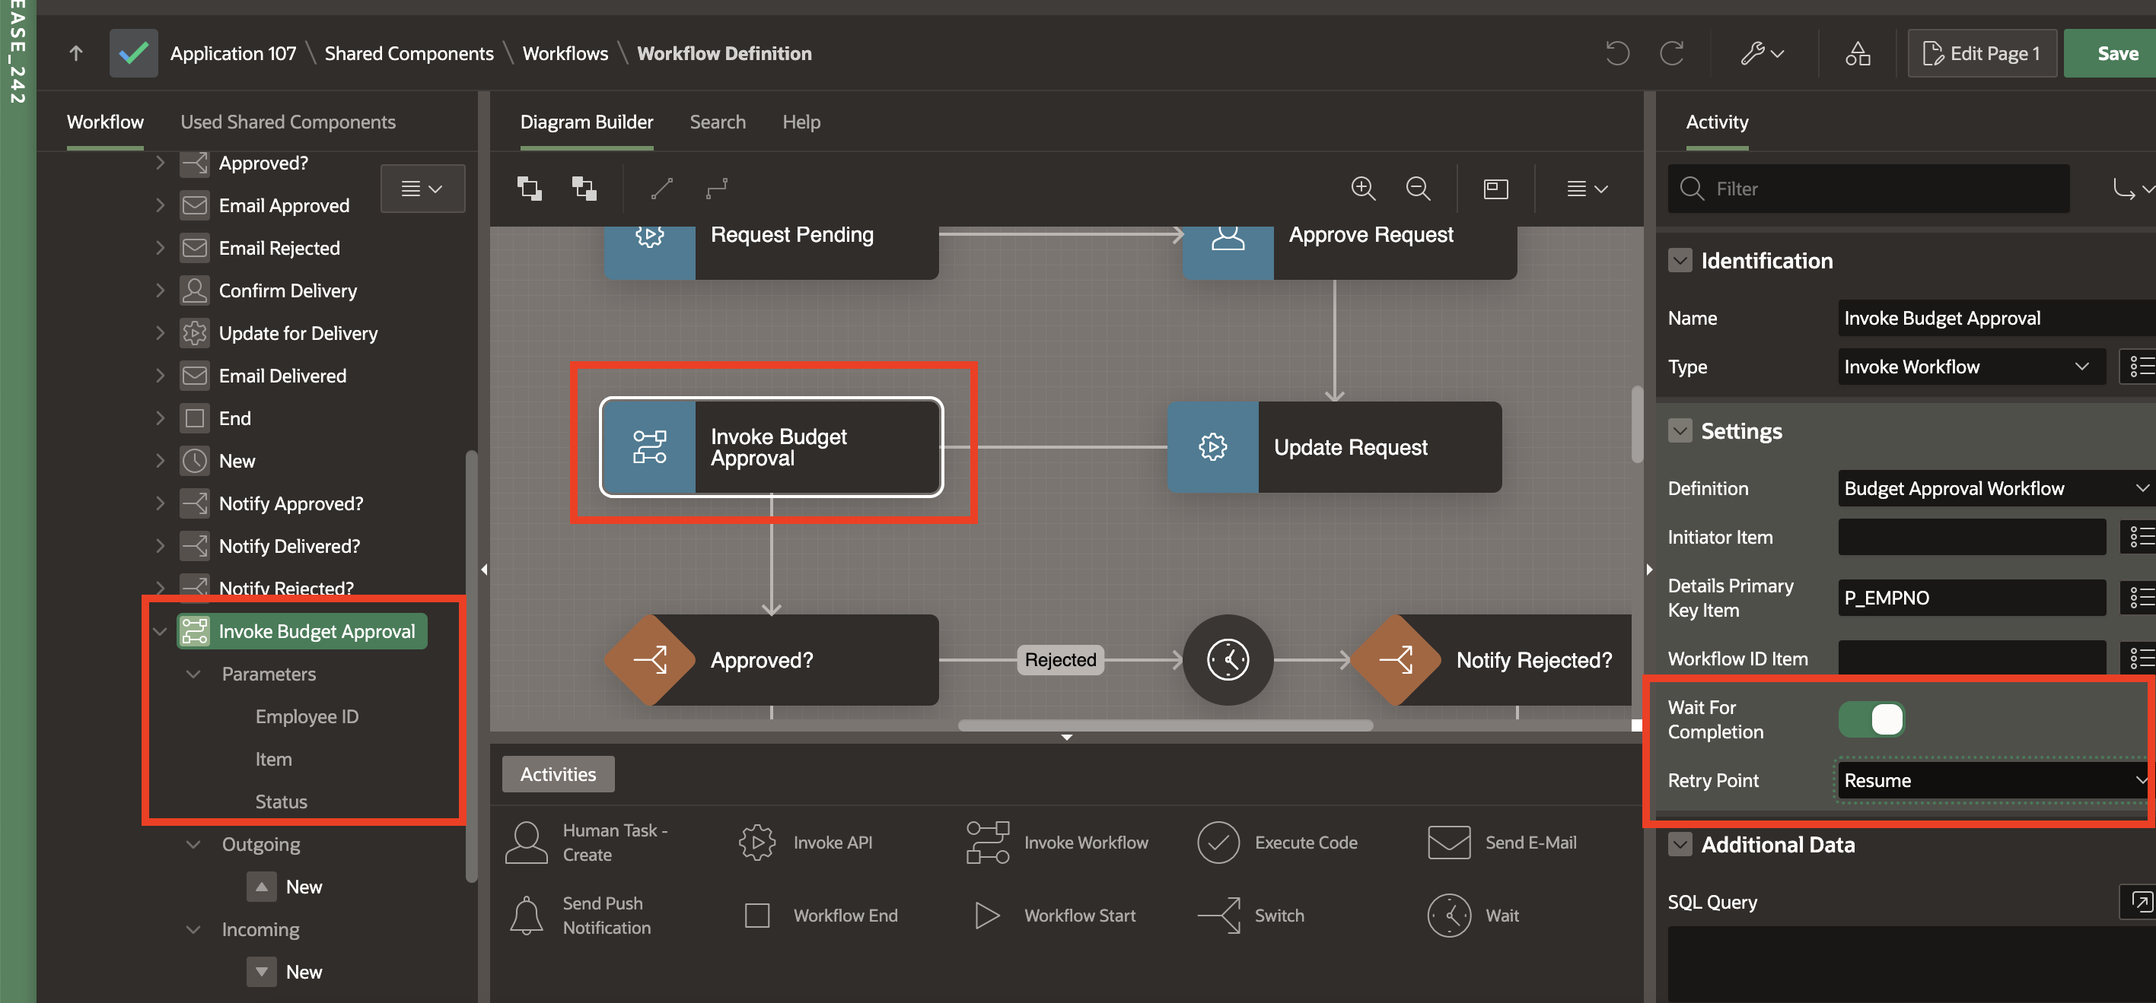The image size is (2156, 1003).
Task: Click the Save button
Action: [2116, 53]
